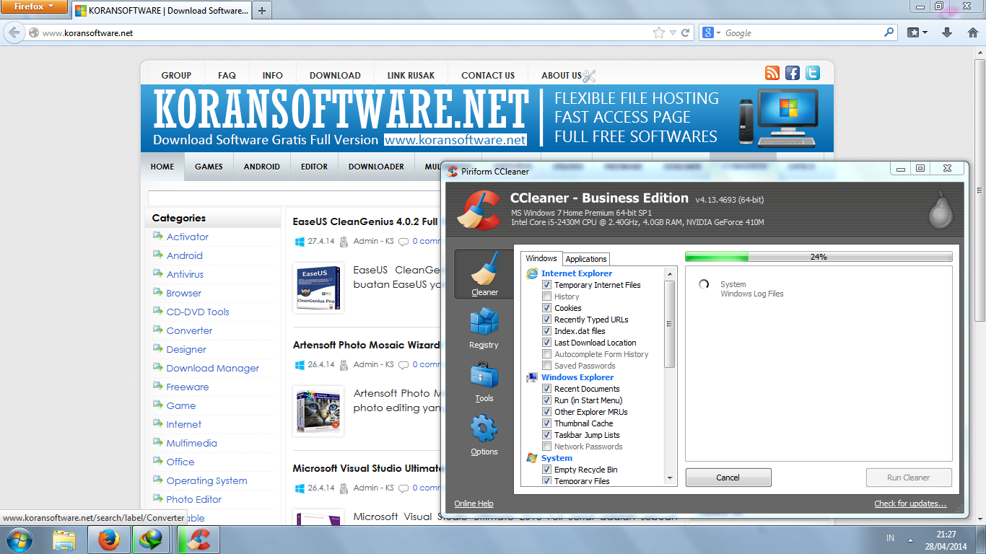
Task: Open the Options section in CCleaner
Action: [484, 435]
